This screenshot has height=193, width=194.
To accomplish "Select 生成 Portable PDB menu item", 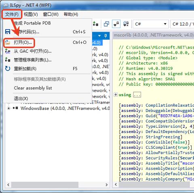I will (x=32, y=23).
